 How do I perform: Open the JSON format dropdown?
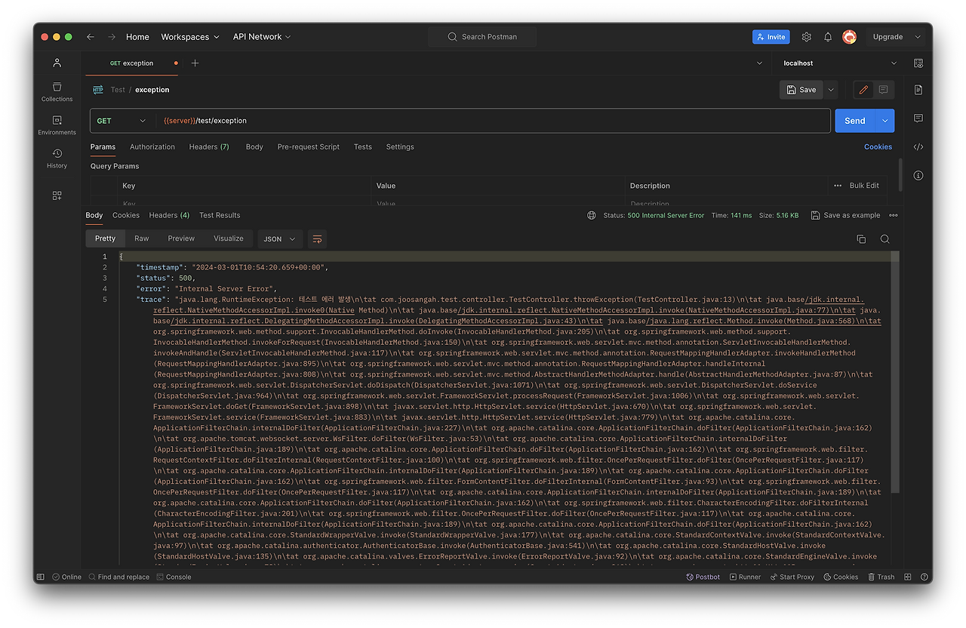[279, 239]
